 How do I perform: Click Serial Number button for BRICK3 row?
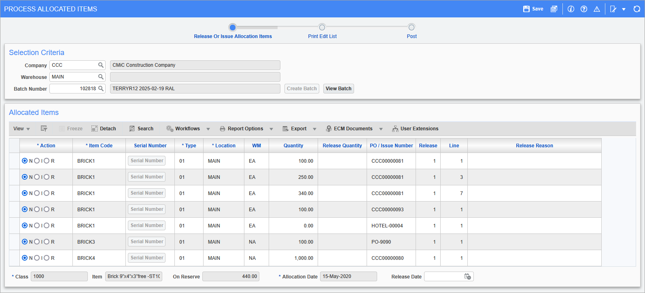(x=147, y=242)
